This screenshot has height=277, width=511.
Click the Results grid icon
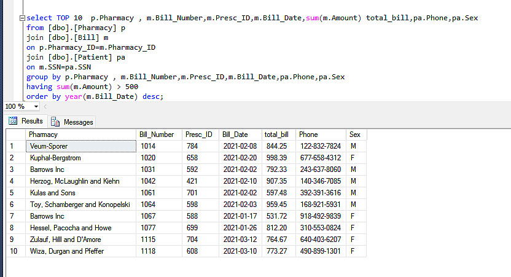[13, 121]
